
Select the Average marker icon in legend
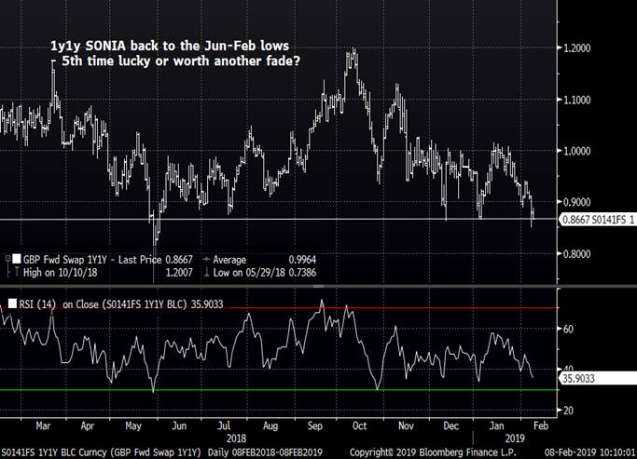(x=206, y=259)
